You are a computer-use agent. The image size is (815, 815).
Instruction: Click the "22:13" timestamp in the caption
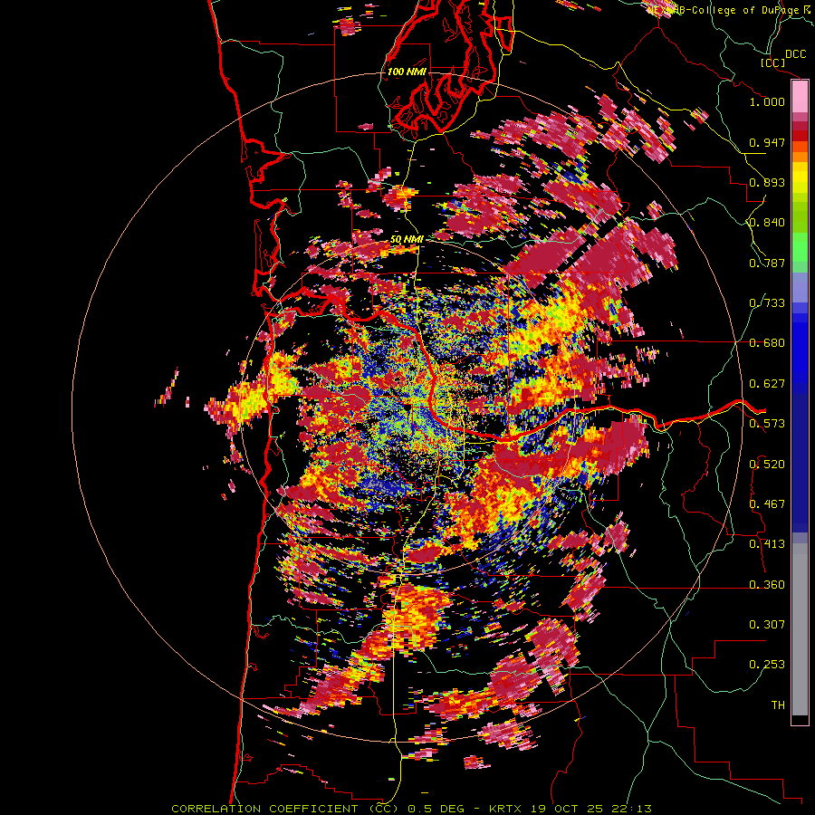click(x=631, y=809)
